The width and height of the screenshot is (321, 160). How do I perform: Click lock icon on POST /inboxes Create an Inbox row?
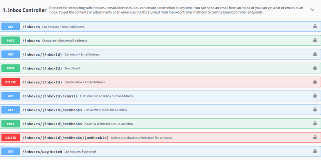[x=315, y=40]
